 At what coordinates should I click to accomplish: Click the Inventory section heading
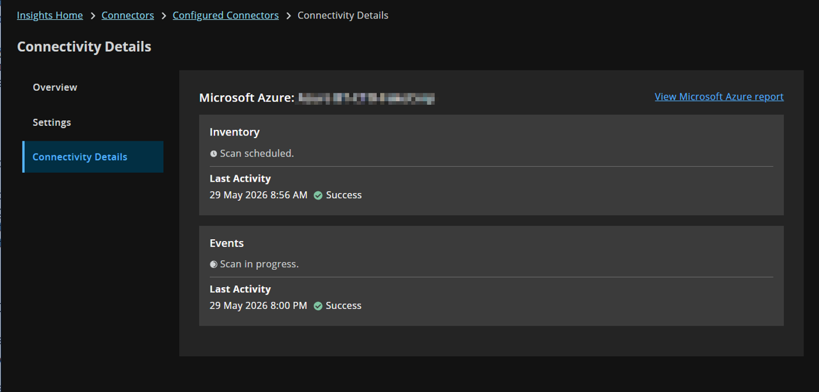pyautogui.click(x=235, y=132)
